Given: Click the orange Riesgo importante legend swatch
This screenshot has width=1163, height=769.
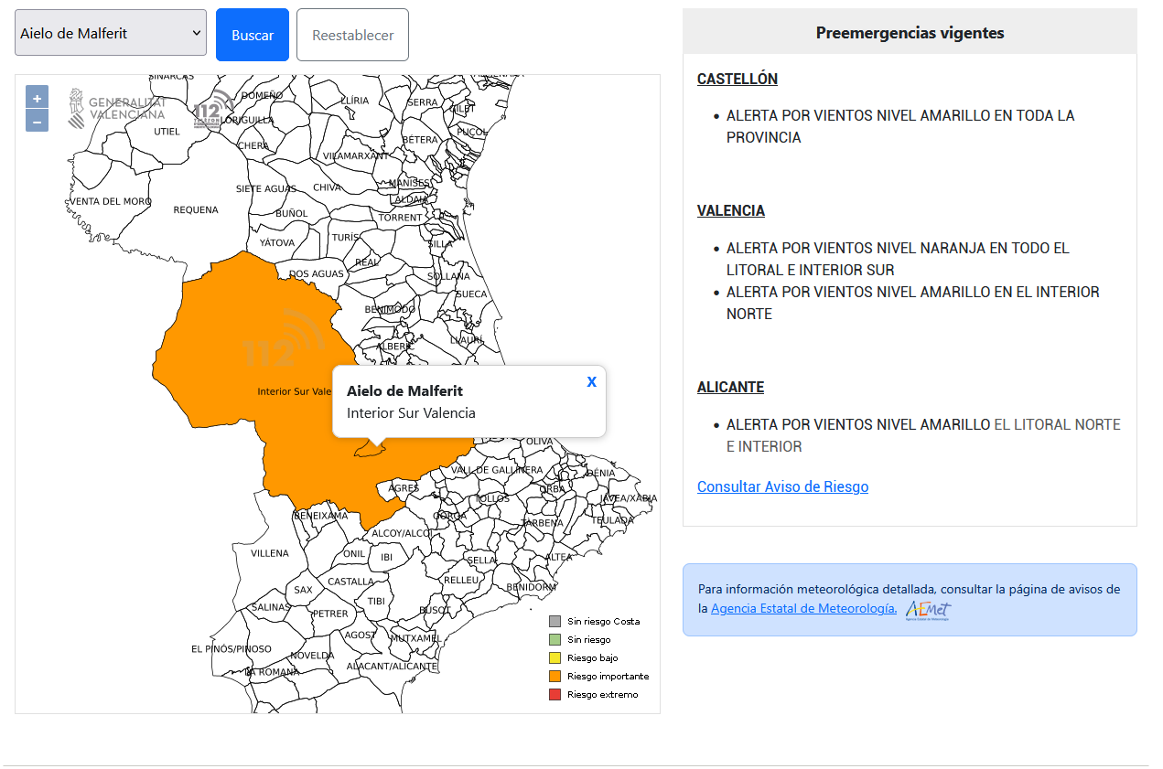Looking at the screenshot, I should point(555,677).
